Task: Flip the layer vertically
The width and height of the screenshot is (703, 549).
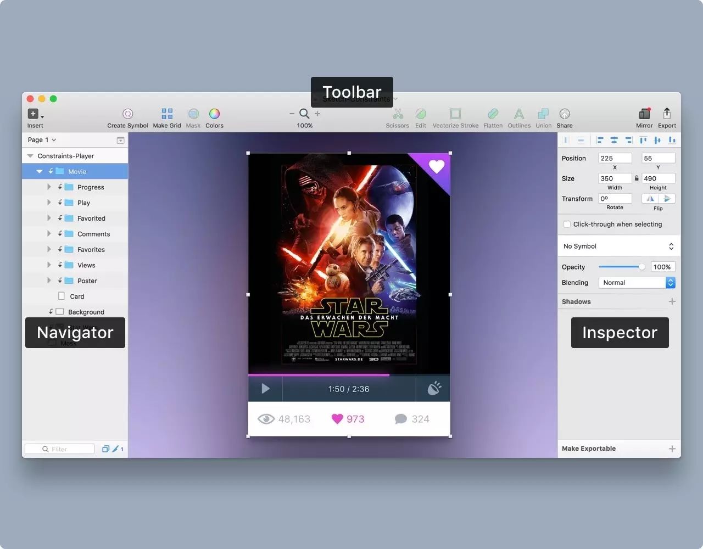Action: click(667, 199)
